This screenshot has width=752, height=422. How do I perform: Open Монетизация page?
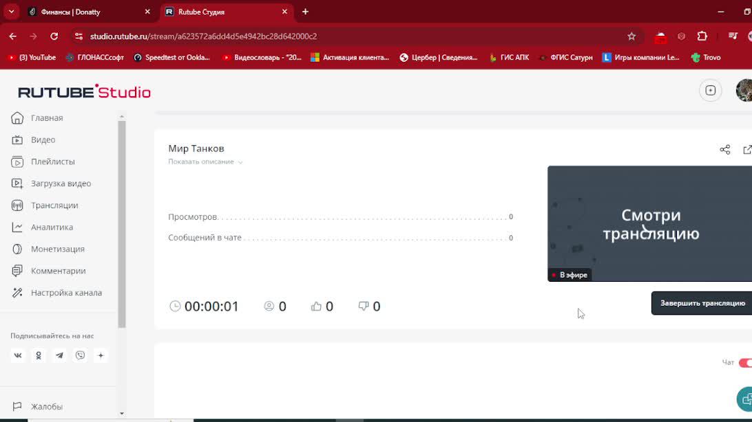pyautogui.click(x=58, y=249)
